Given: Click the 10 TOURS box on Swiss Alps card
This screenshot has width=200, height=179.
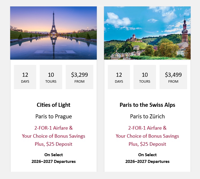Looking at the screenshot, I should click(145, 77).
